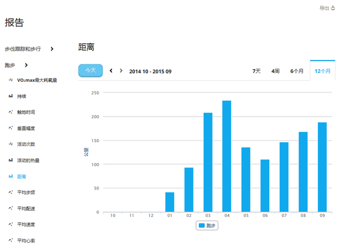Select the 12个月 tab
348x246 pixels.
click(323, 71)
